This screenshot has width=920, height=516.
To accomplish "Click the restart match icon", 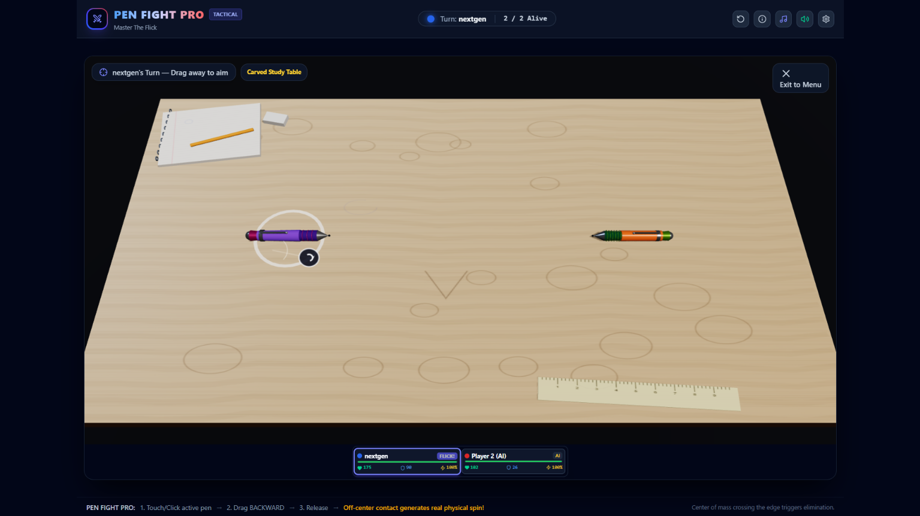I will [x=741, y=19].
